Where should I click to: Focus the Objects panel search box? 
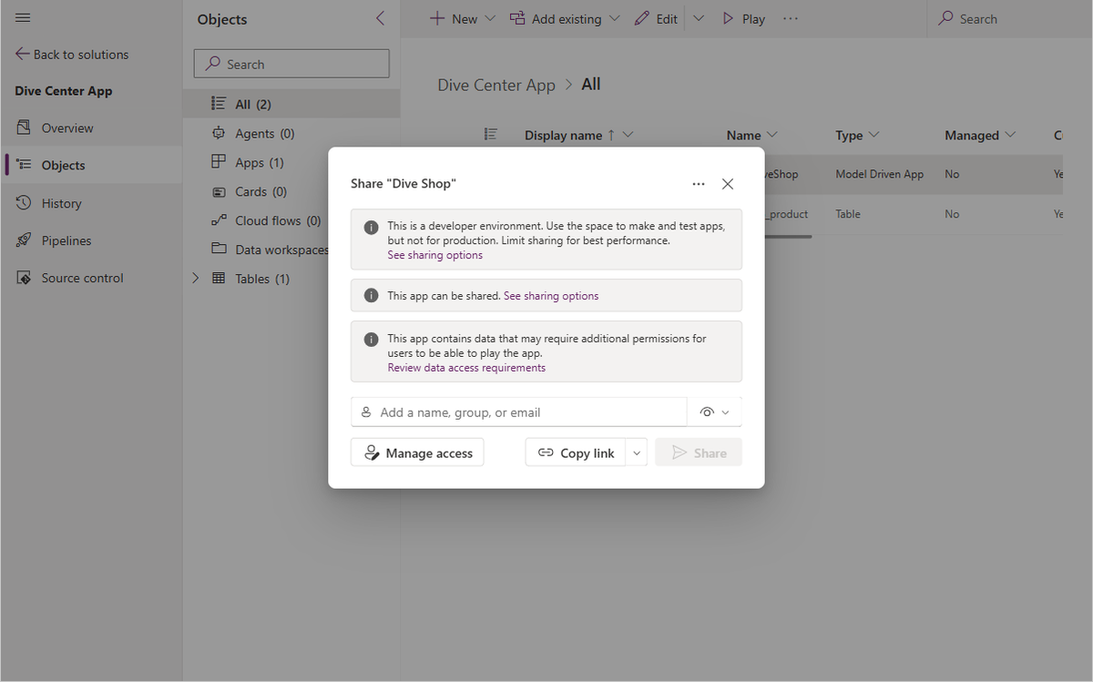pyautogui.click(x=291, y=64)
